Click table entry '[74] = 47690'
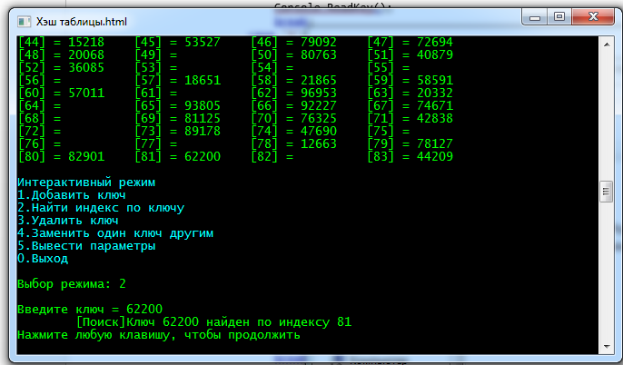The width and height of the screenshot is (623, 365). click(x=293, y=131)
